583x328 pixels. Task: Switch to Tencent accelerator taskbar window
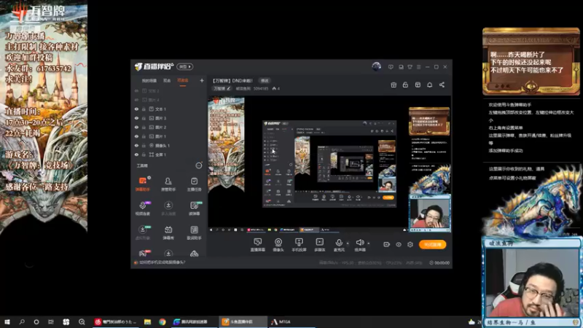[193, 321]
